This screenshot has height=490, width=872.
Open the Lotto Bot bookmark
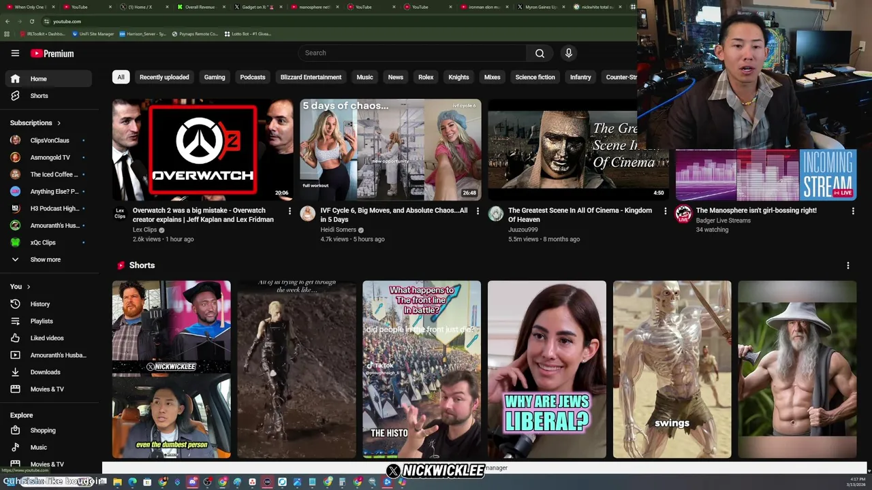pyautogui.click(x=247, y=33)
